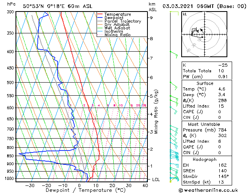The image size is (250, 193).
Task: Click the surface theta-e value '288'
Action: coord(223,100)
